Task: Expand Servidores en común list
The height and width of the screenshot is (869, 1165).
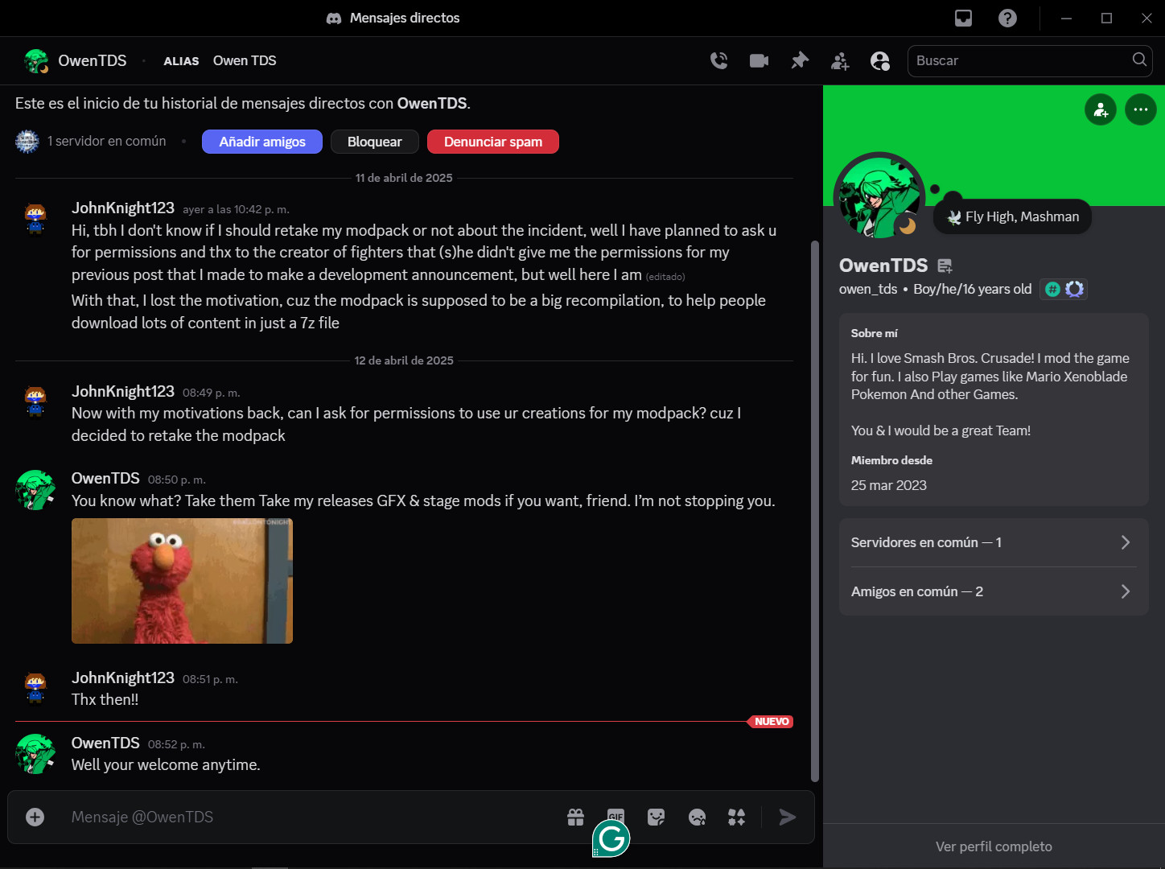Action: pyautogui.click(x=994, y=542)
